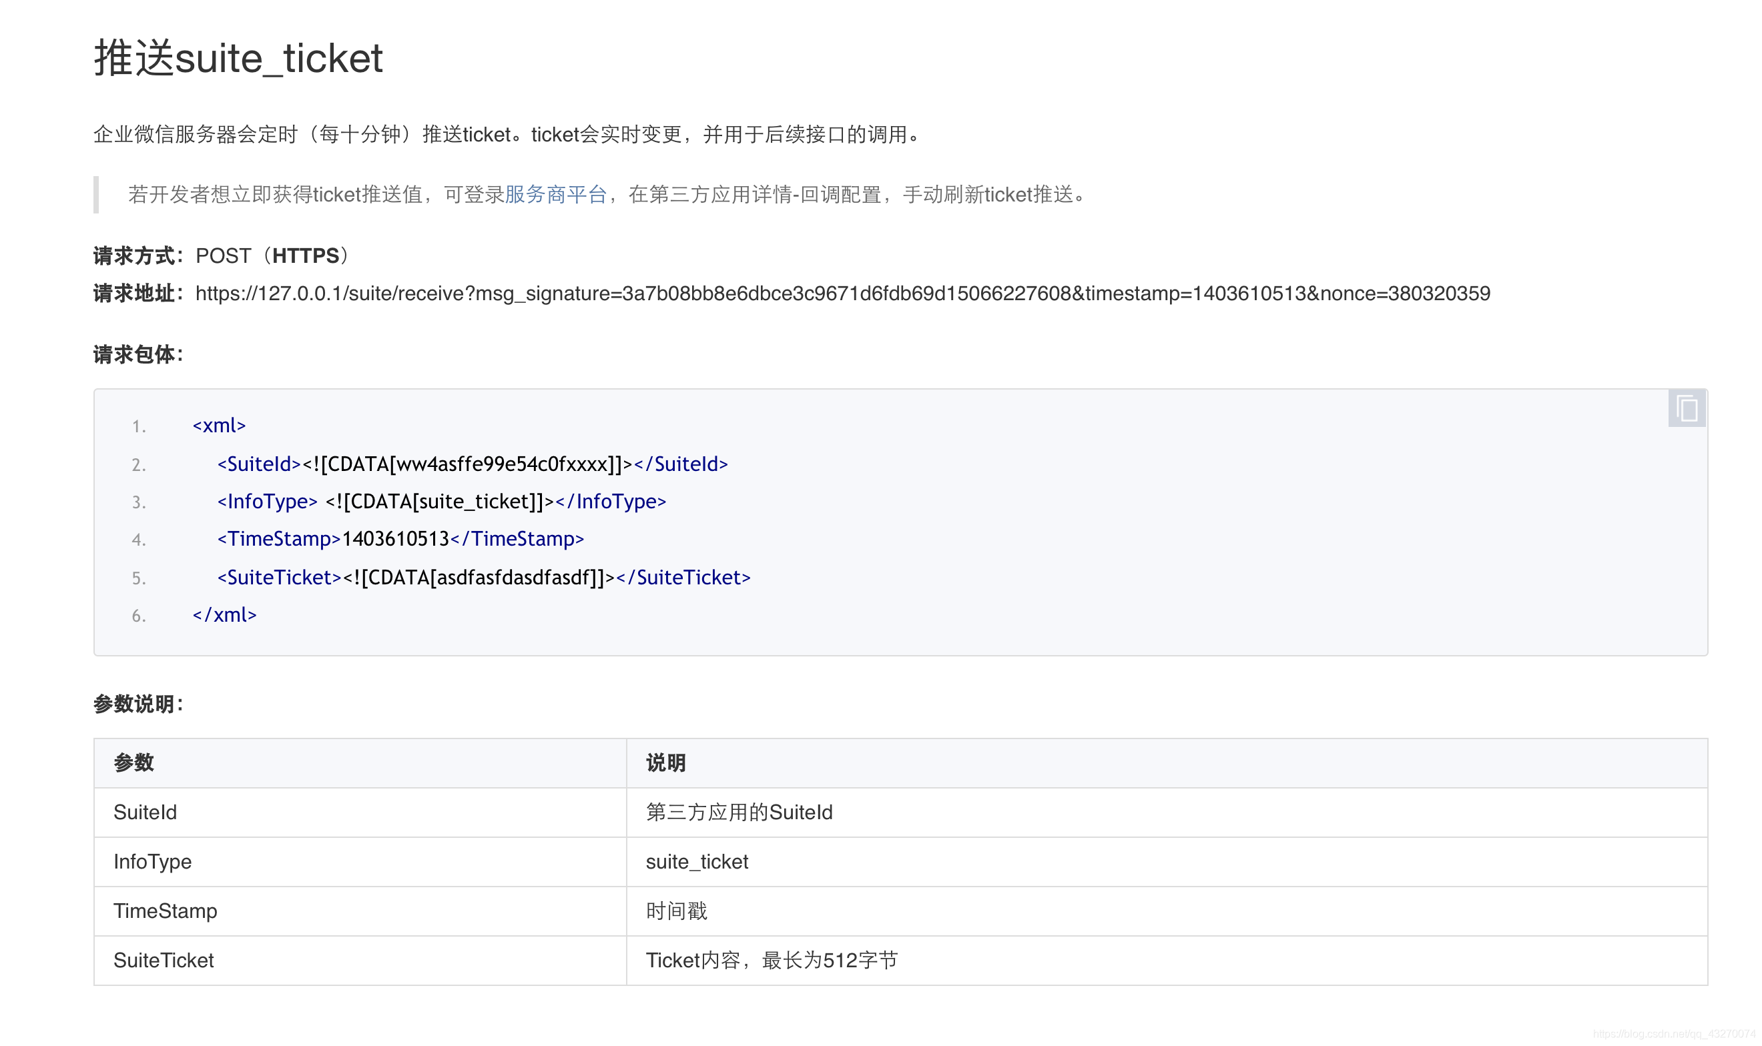Click the SuiteId line in the code block

tap(473, 464)
